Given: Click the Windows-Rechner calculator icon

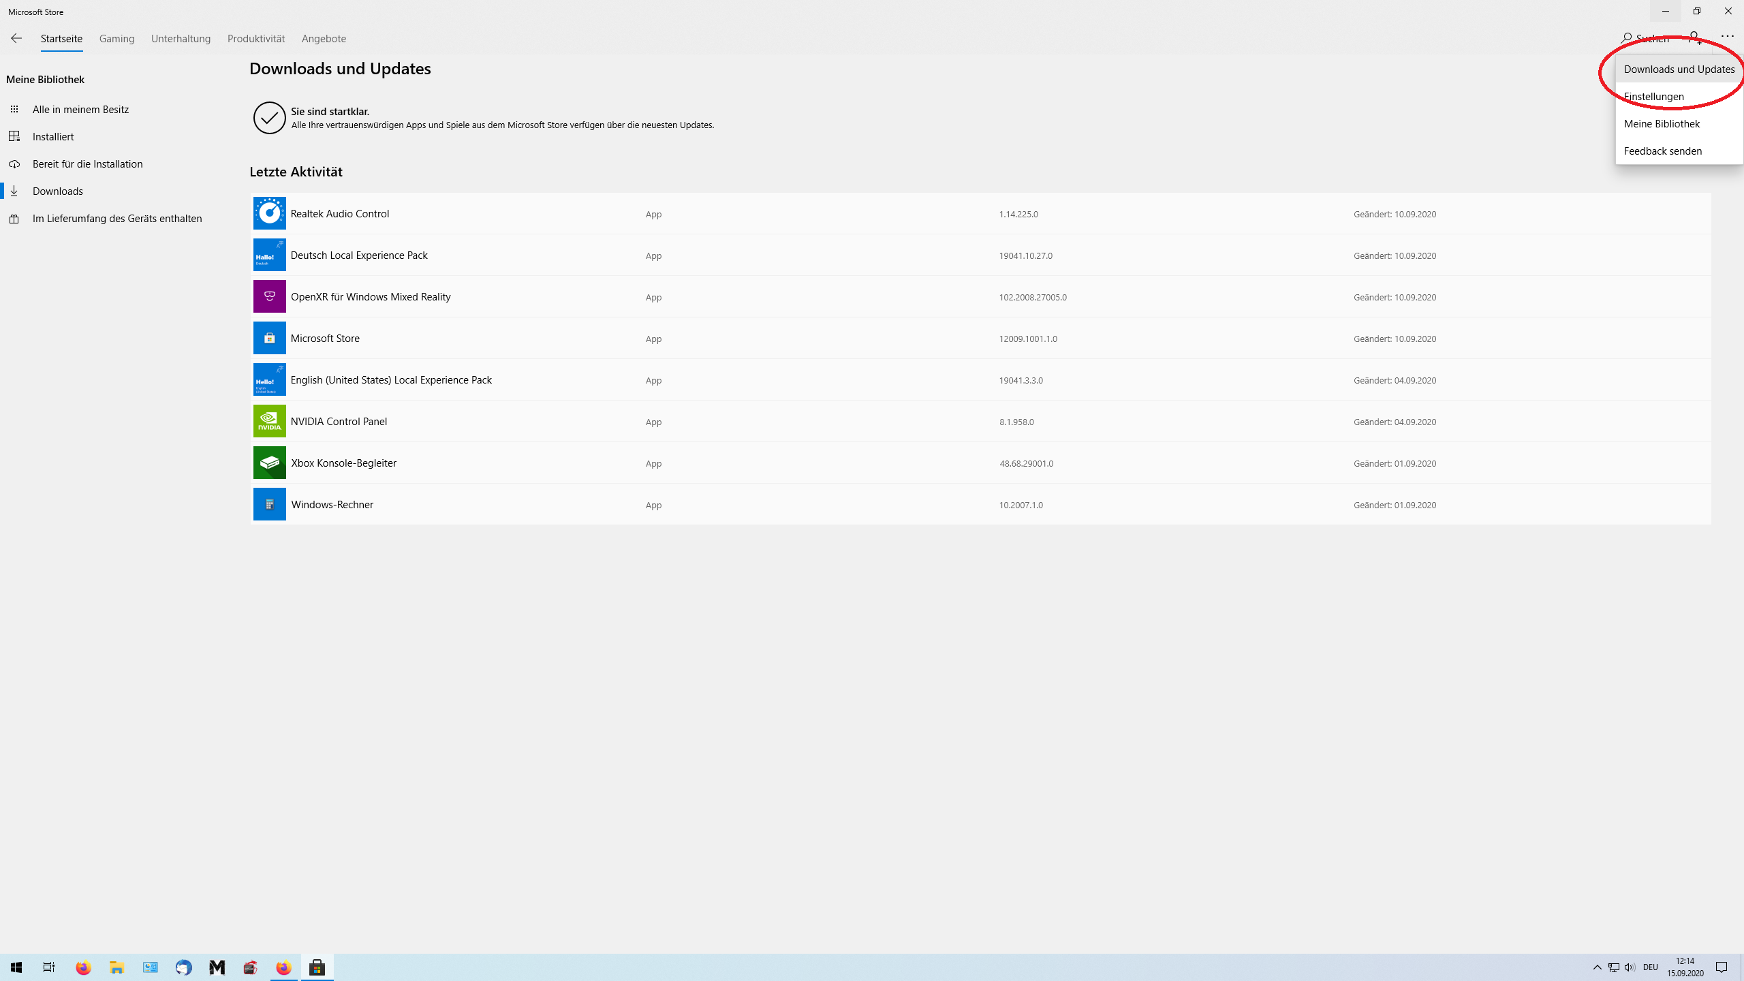Looking at the screenshot, I should pos(269,505).
